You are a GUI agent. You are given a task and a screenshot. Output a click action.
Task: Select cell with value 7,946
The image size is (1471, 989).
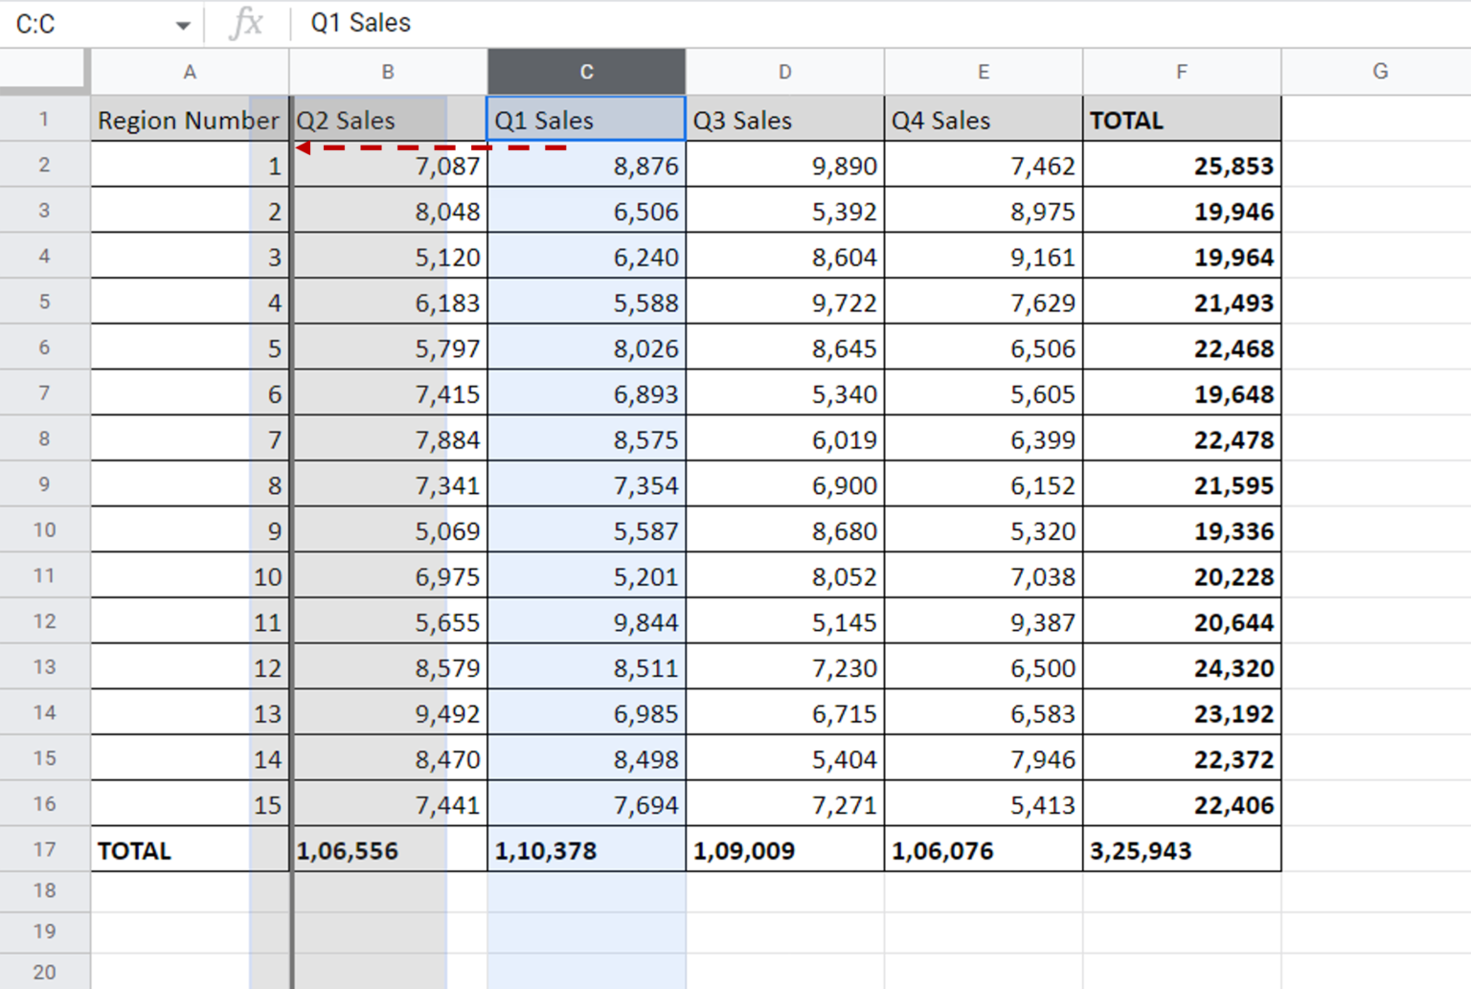tap(984, 758)
